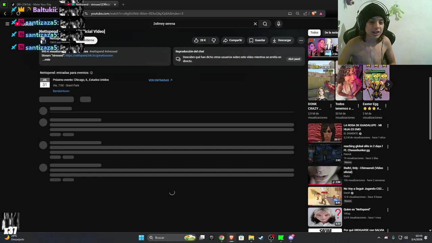Click the share icon in address bar
This screenshot has height=243, width=432.
click(305, 13)
